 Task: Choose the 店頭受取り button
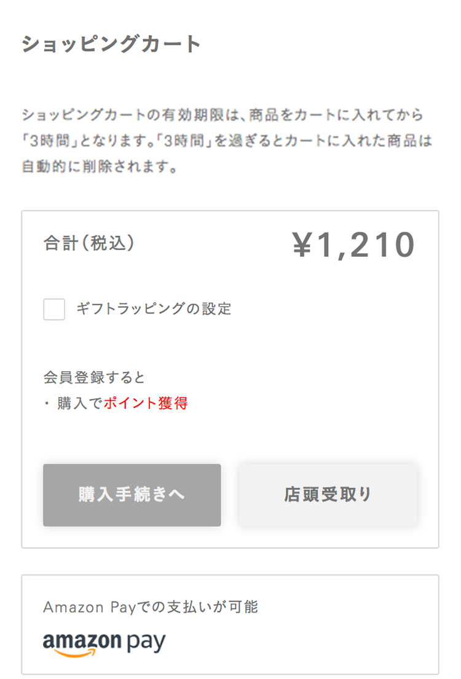tap(328, 495)
